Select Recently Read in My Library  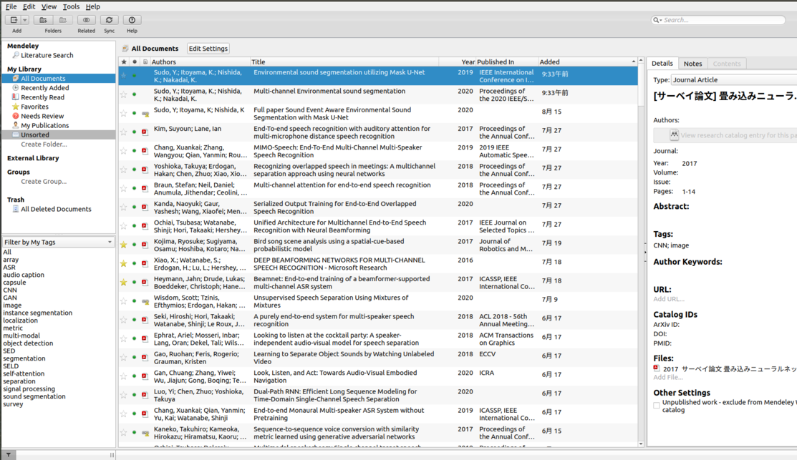click(x=42, y=97)
